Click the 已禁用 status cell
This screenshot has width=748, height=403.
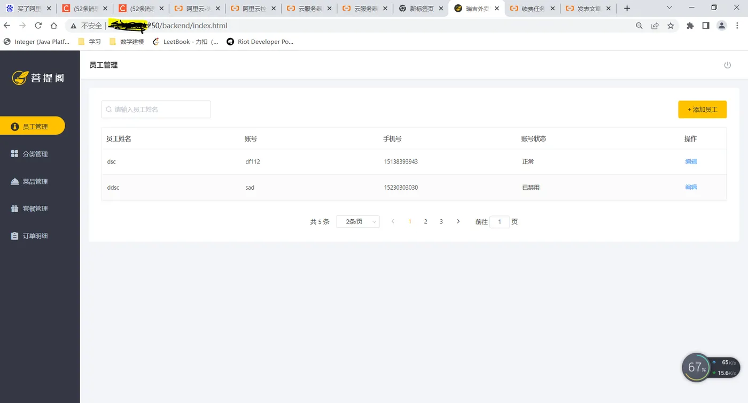click(531, 188)
